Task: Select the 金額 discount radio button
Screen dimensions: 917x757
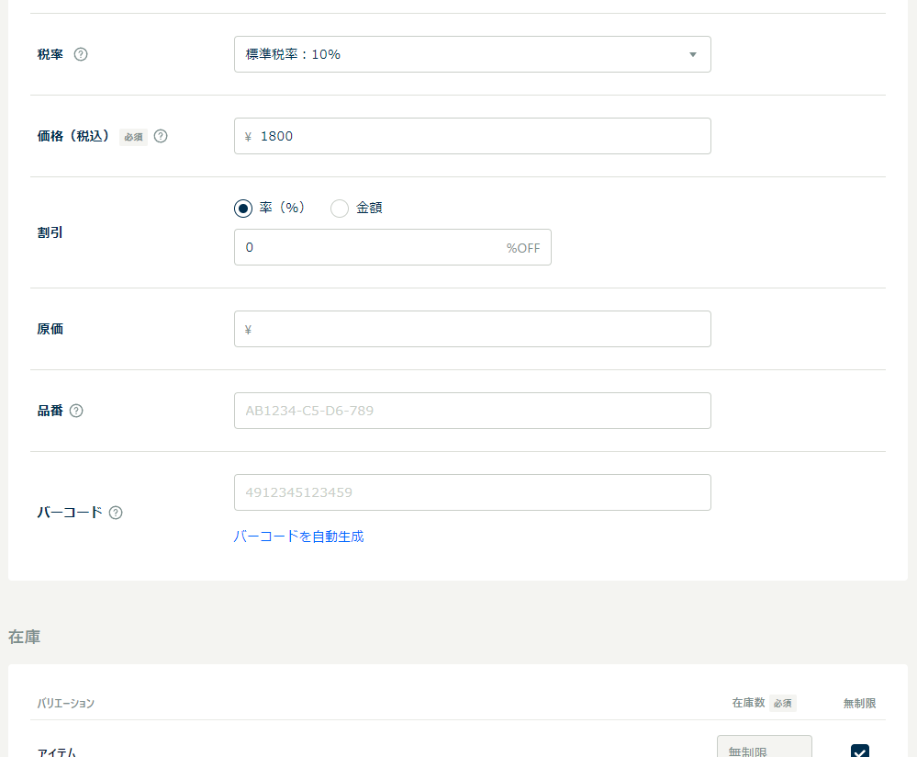Action: point(340,209)
